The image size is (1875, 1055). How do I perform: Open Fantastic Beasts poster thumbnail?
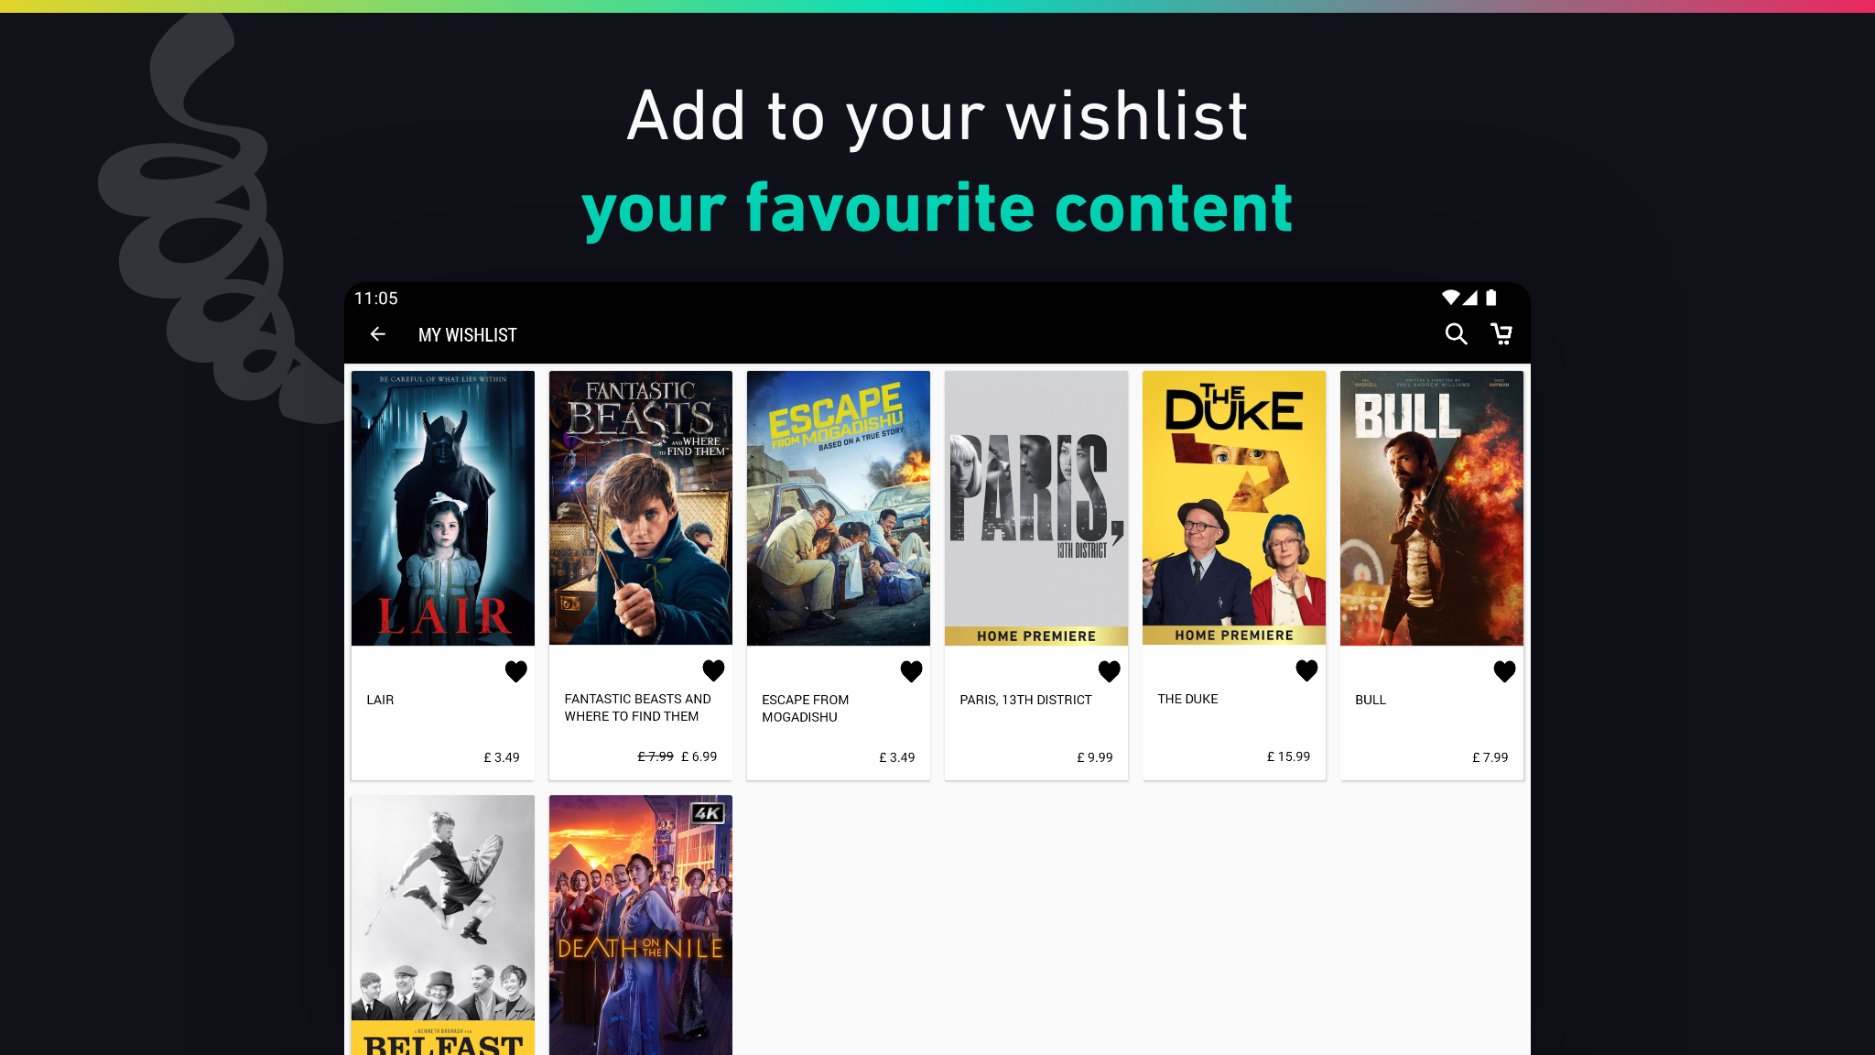(641, 508)
